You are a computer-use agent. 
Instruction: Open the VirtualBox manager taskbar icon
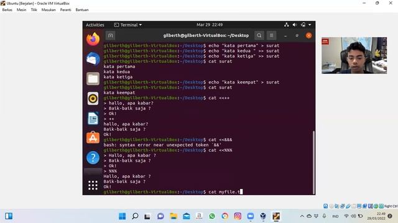tap(263, 216)
